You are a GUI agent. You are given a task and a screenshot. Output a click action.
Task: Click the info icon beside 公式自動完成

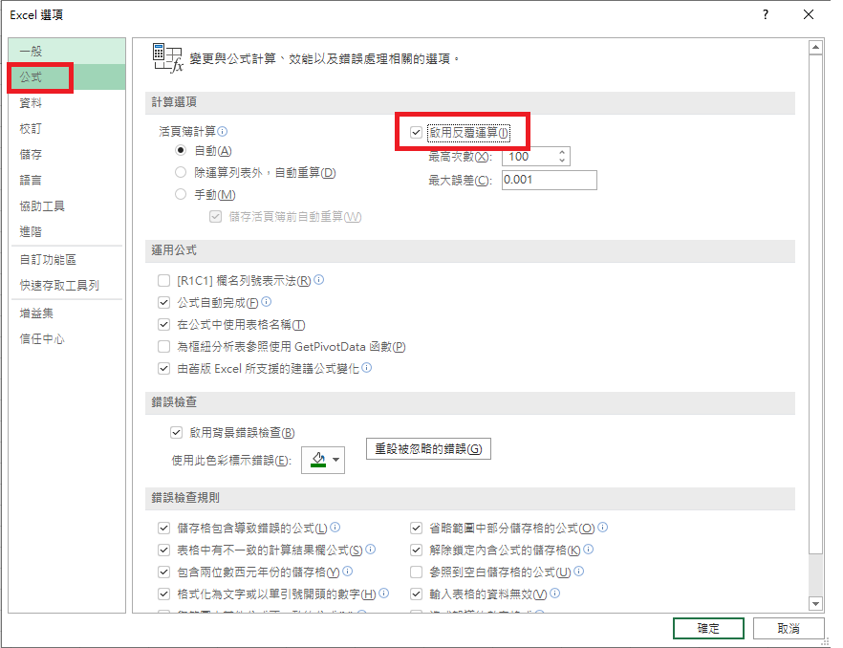266,302
